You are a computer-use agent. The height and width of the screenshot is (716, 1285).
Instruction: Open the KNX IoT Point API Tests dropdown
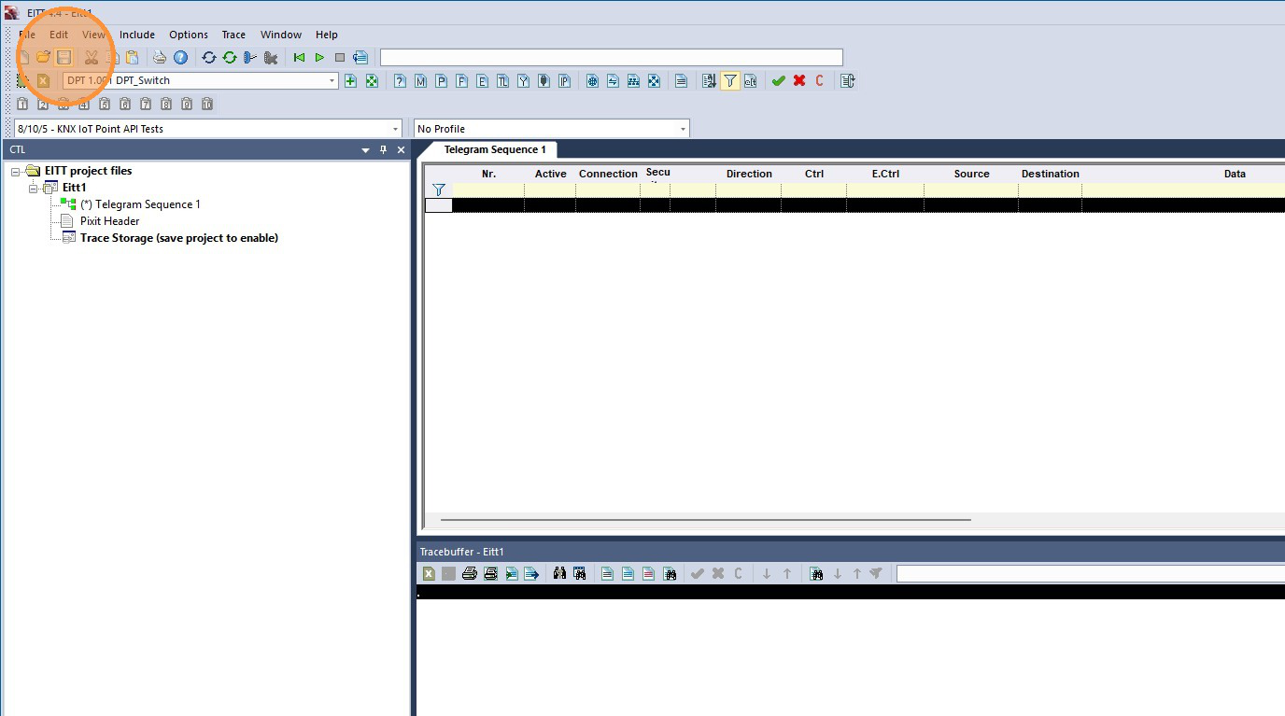pyautogui.click(x=396, y=129)
